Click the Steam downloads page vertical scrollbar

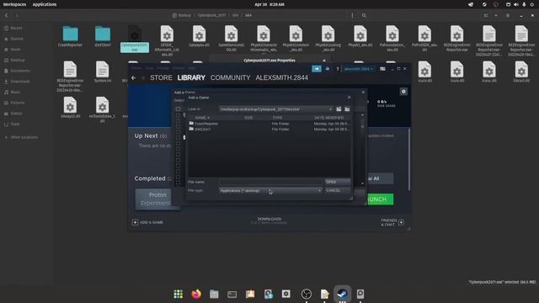(x=409, y=159)
